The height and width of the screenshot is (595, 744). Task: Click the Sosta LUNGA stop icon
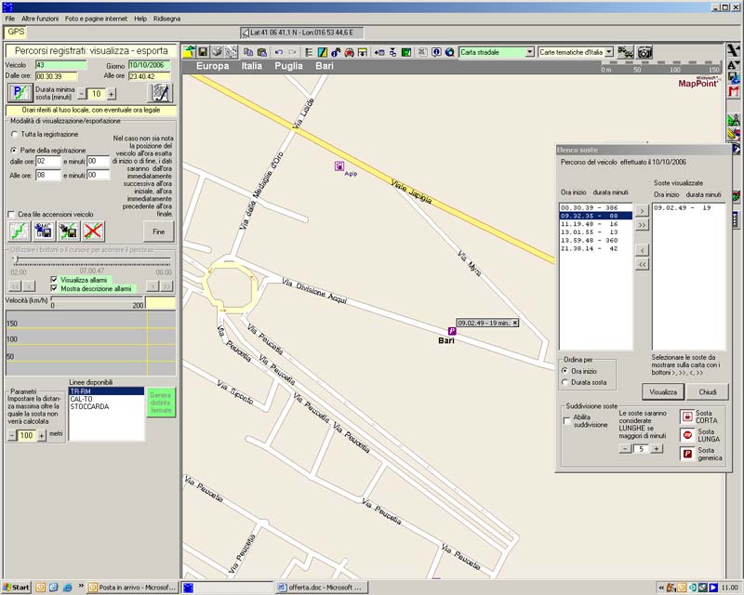pos(687,435)
